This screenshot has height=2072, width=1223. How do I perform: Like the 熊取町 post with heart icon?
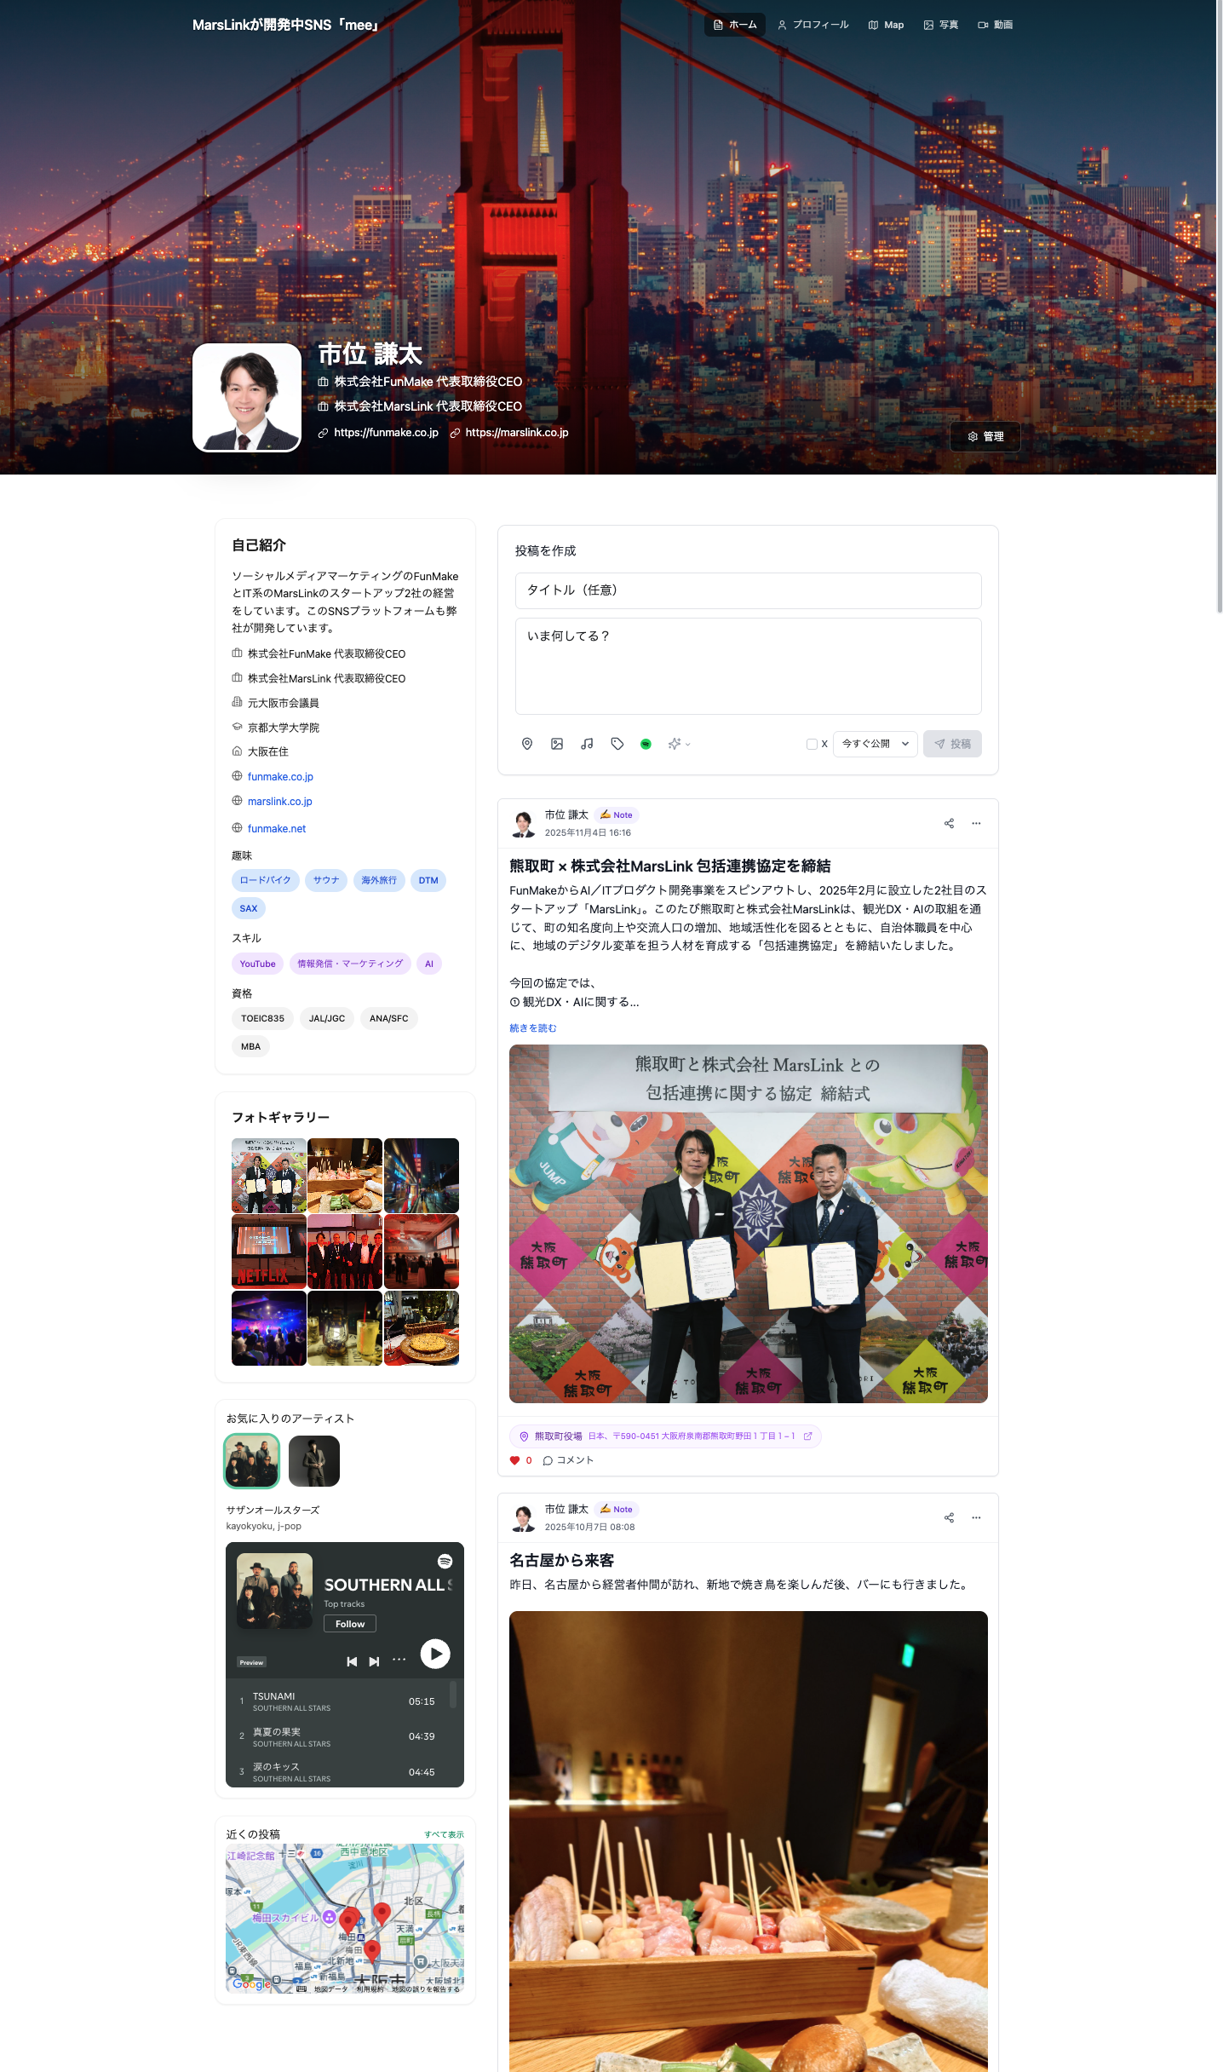click(x=514, y=1460)
